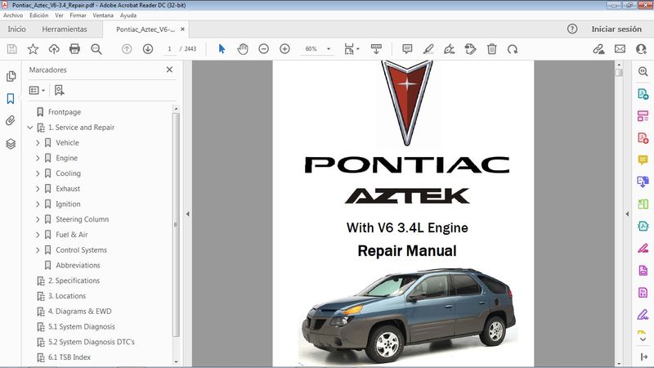Go to next page arrow
654x368 pixels.
pyautogui.click(x=148, y=49)
